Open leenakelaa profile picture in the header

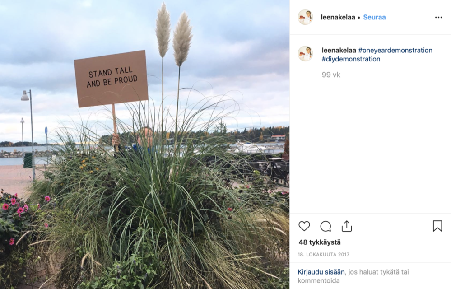coord(305,17)
